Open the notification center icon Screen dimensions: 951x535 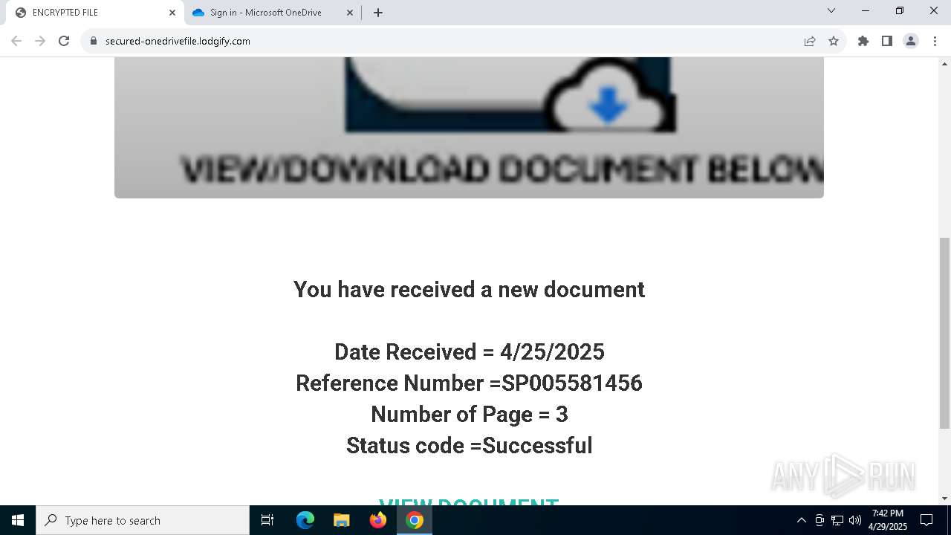[926, 520]
